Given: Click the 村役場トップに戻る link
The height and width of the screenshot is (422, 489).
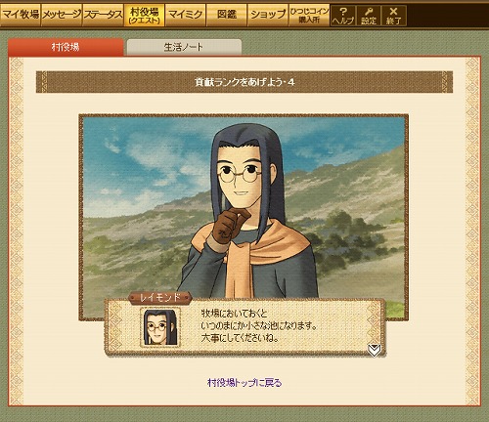Looking at the screenshot, I should 244,382.
